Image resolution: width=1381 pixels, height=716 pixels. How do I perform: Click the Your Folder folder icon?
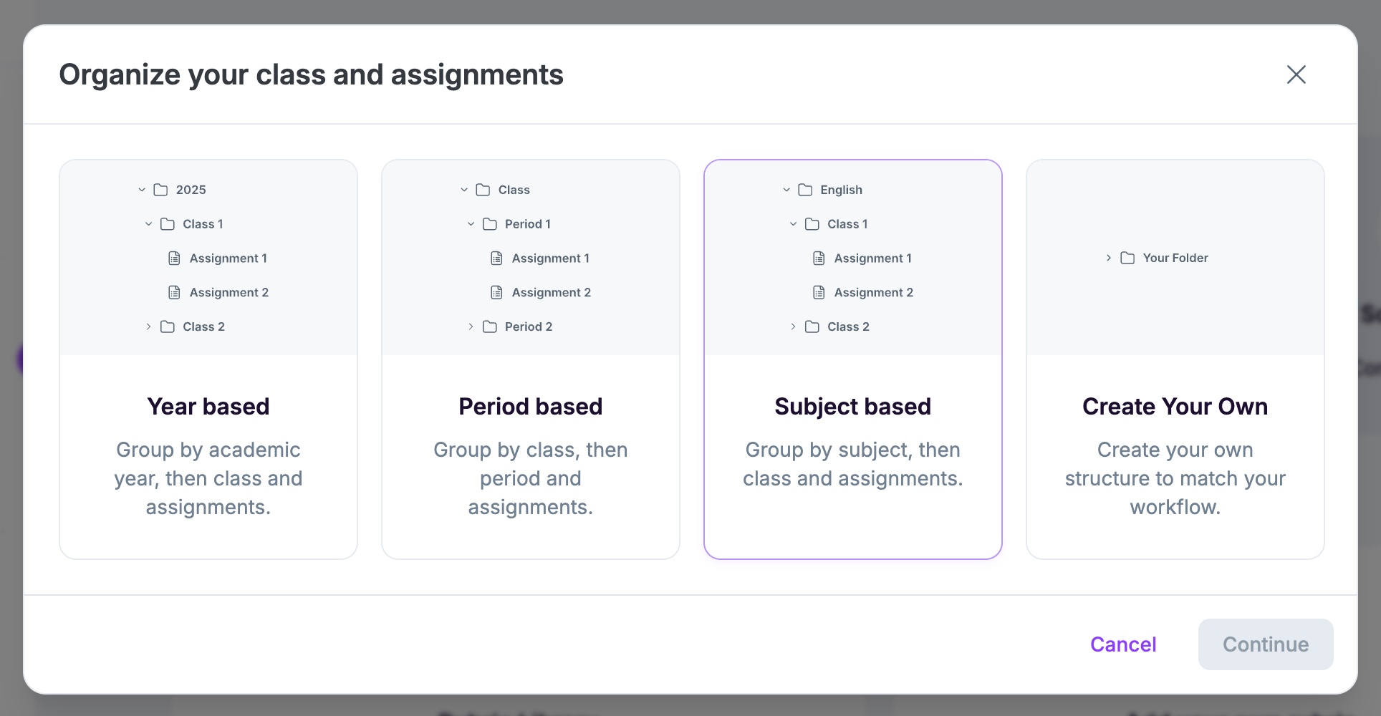coord(1127,258)
